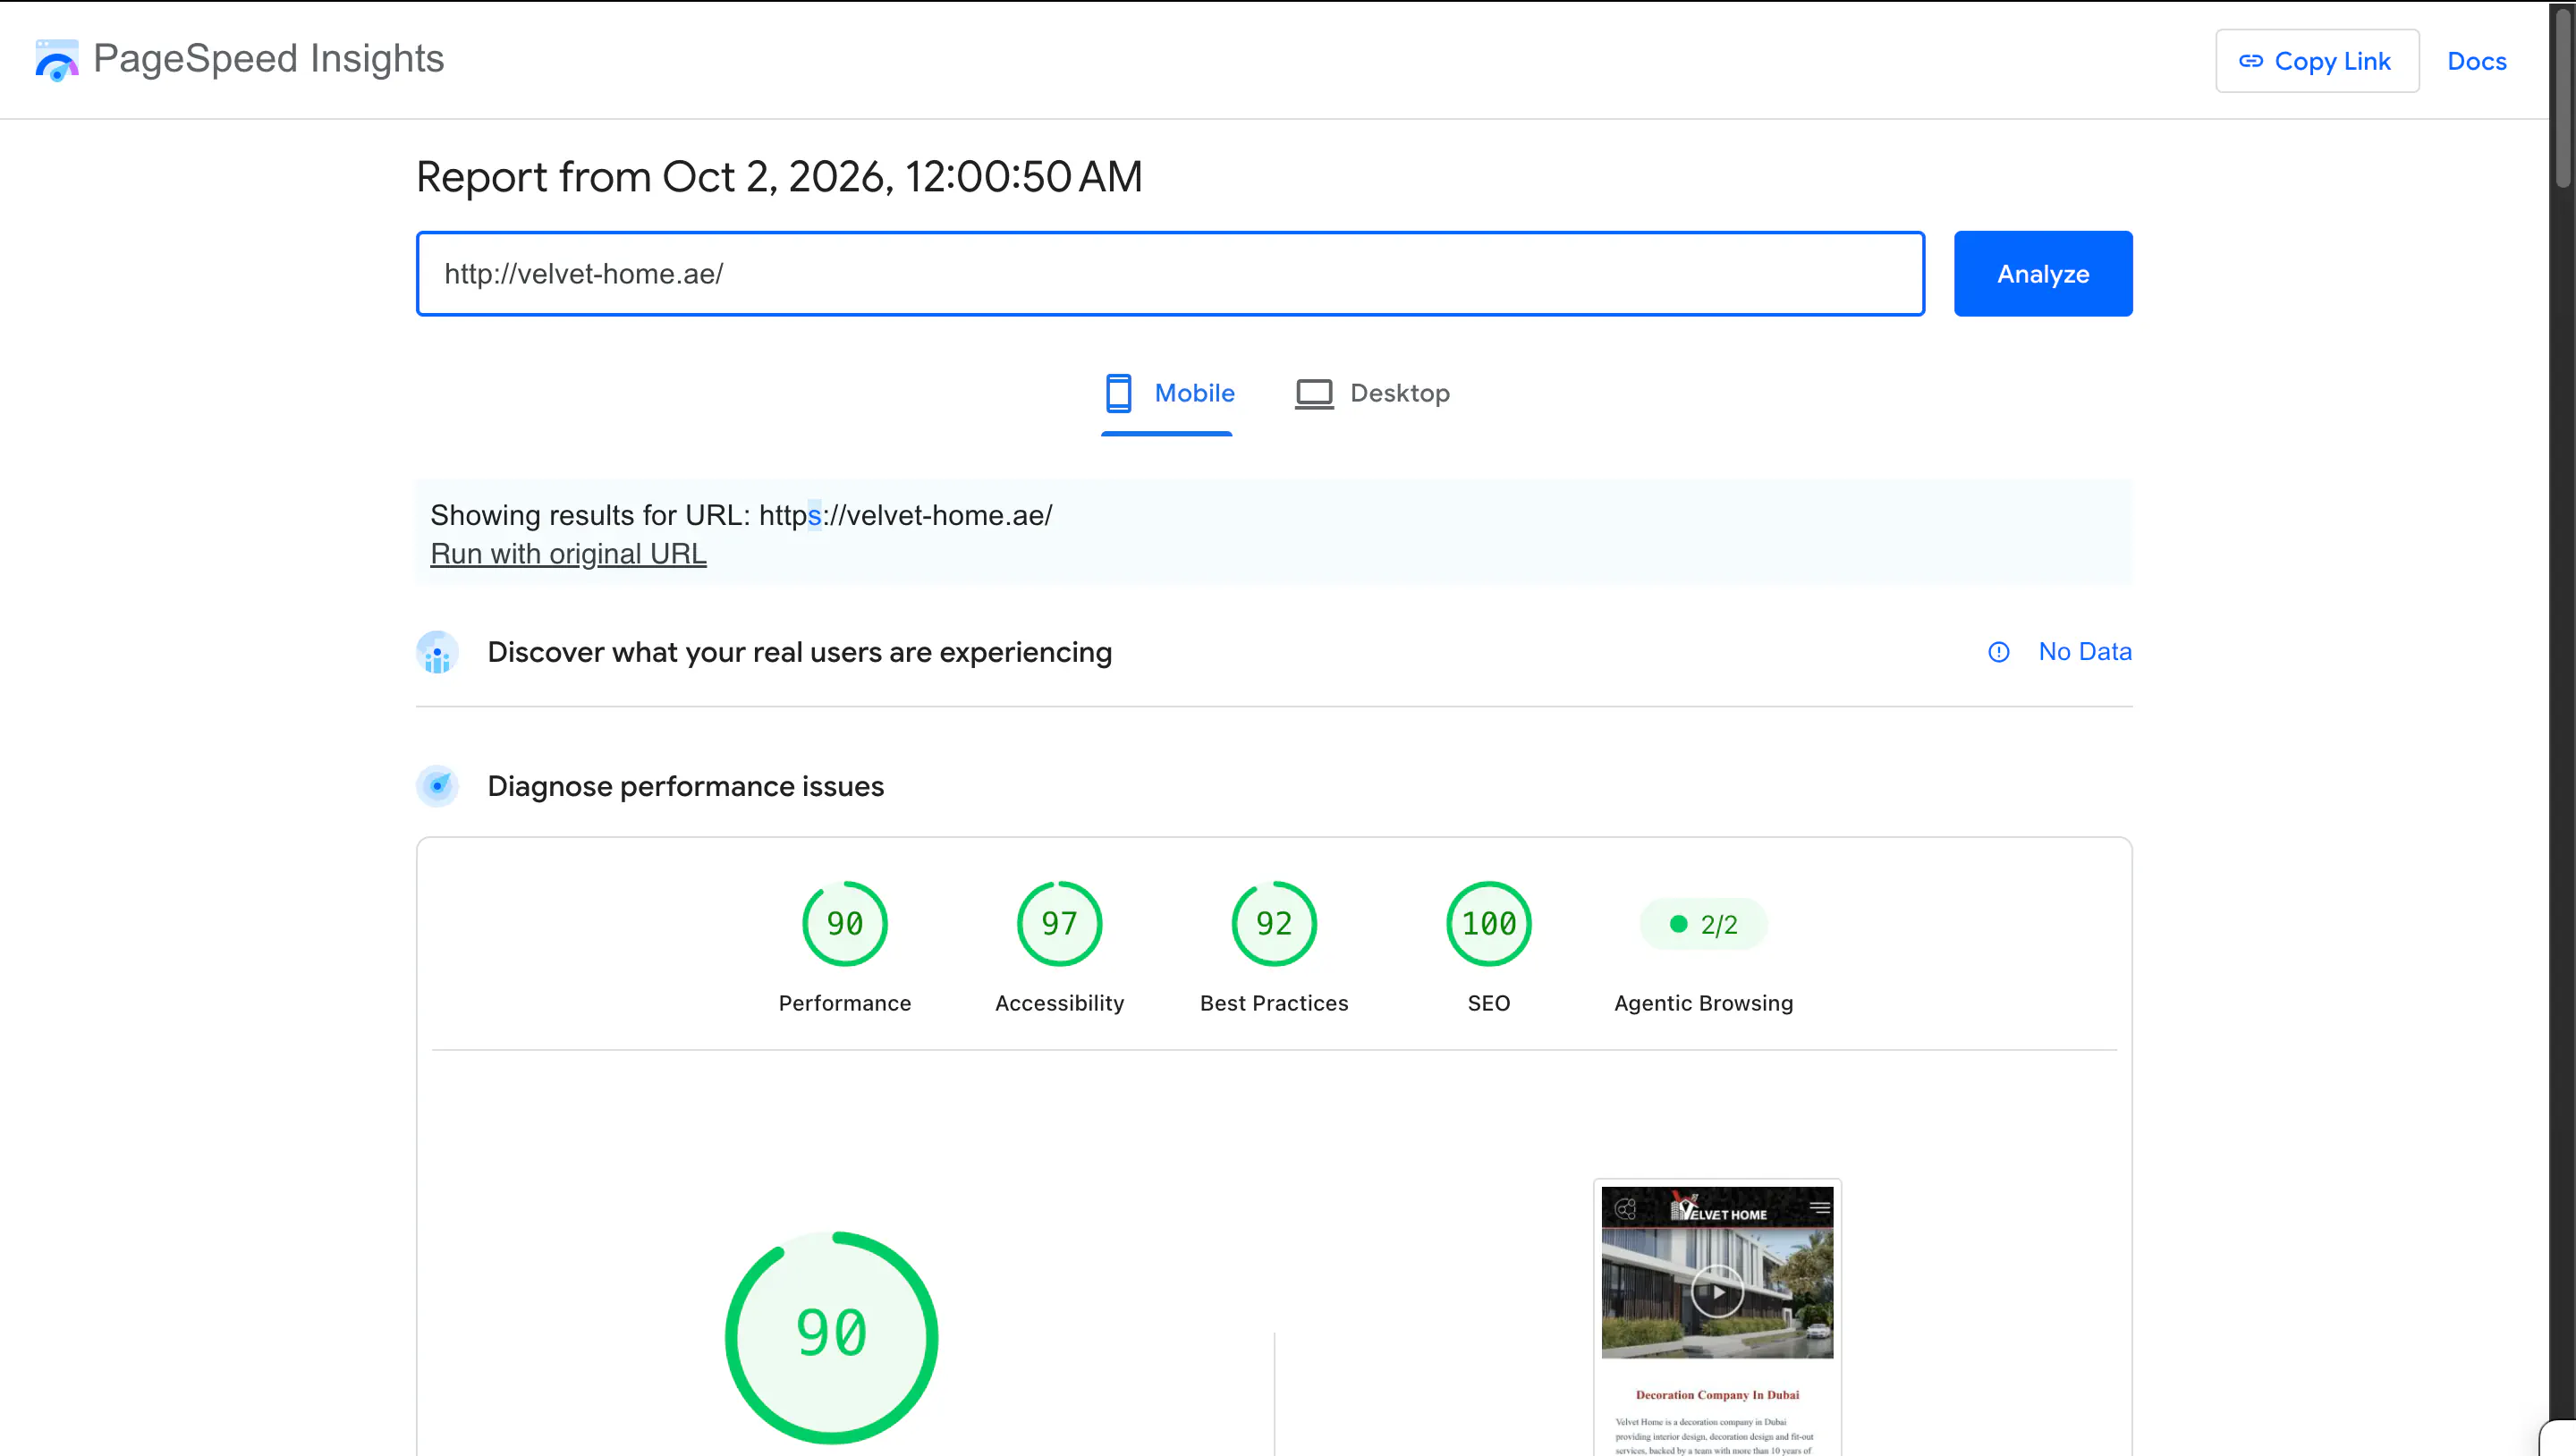Image resolution: width=2576 pixels, height=1456 pixels.
Task: Focus the URL input field
Action: [x=1170, y=274]
